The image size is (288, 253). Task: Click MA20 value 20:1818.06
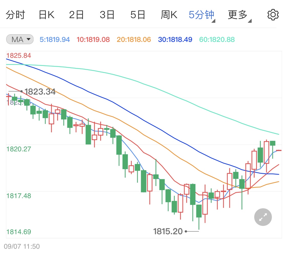(x=134, y=39)
